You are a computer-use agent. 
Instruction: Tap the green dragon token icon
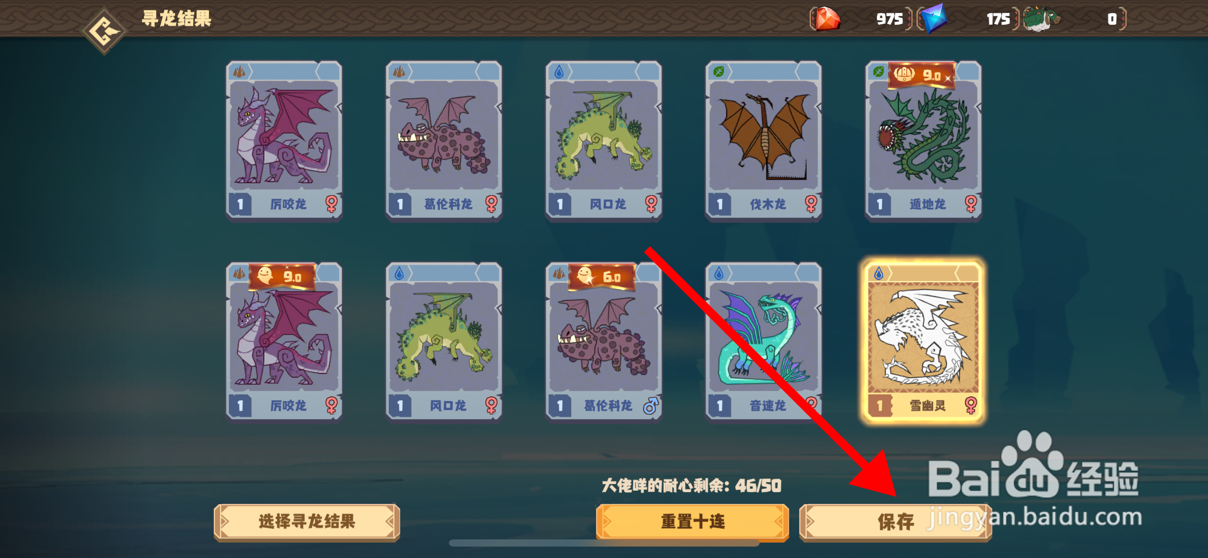click(1041, 19)
